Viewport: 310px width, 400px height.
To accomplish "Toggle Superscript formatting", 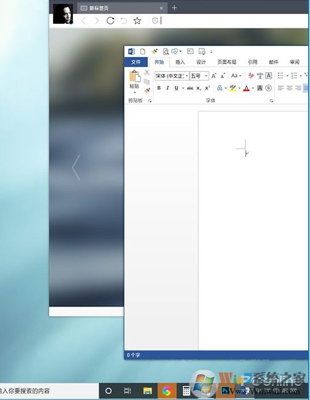I will tap(208, 87).
